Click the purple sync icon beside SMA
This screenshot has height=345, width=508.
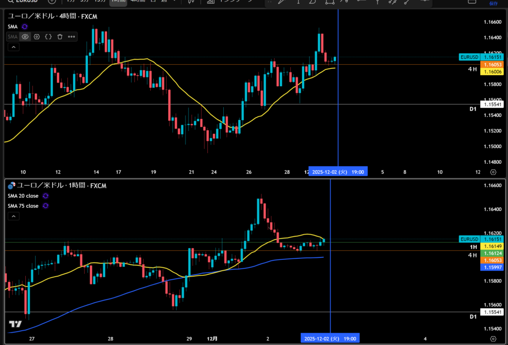[x=25, y=27]
